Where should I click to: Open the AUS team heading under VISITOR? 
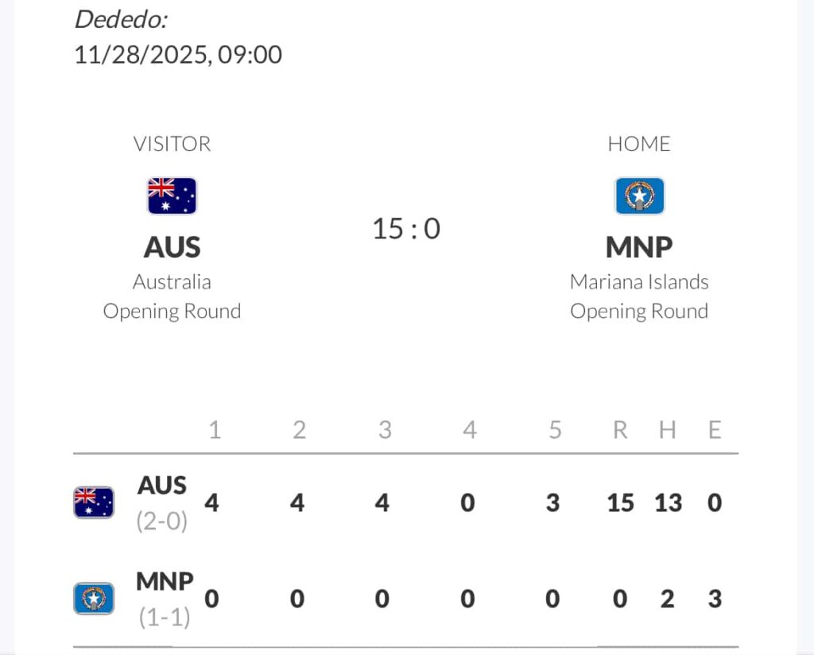point(172,247)
